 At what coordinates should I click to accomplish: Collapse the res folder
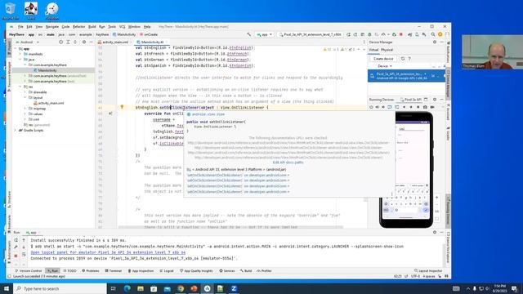(x=20, y=87)
